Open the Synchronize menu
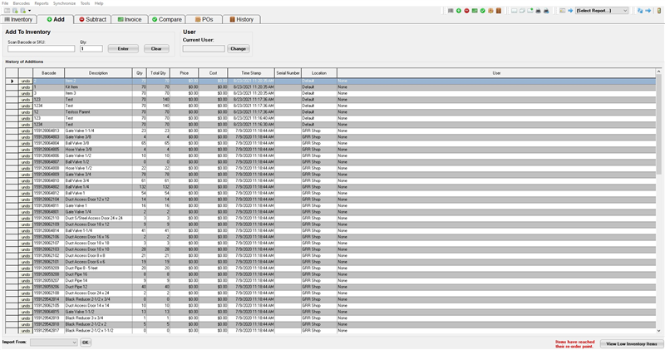665x350 pixels. click(64, 3)
